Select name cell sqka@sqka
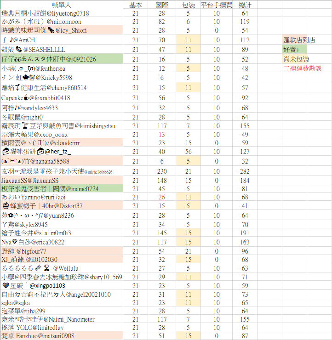The image size is (332, 340). [x=62, y=303]
